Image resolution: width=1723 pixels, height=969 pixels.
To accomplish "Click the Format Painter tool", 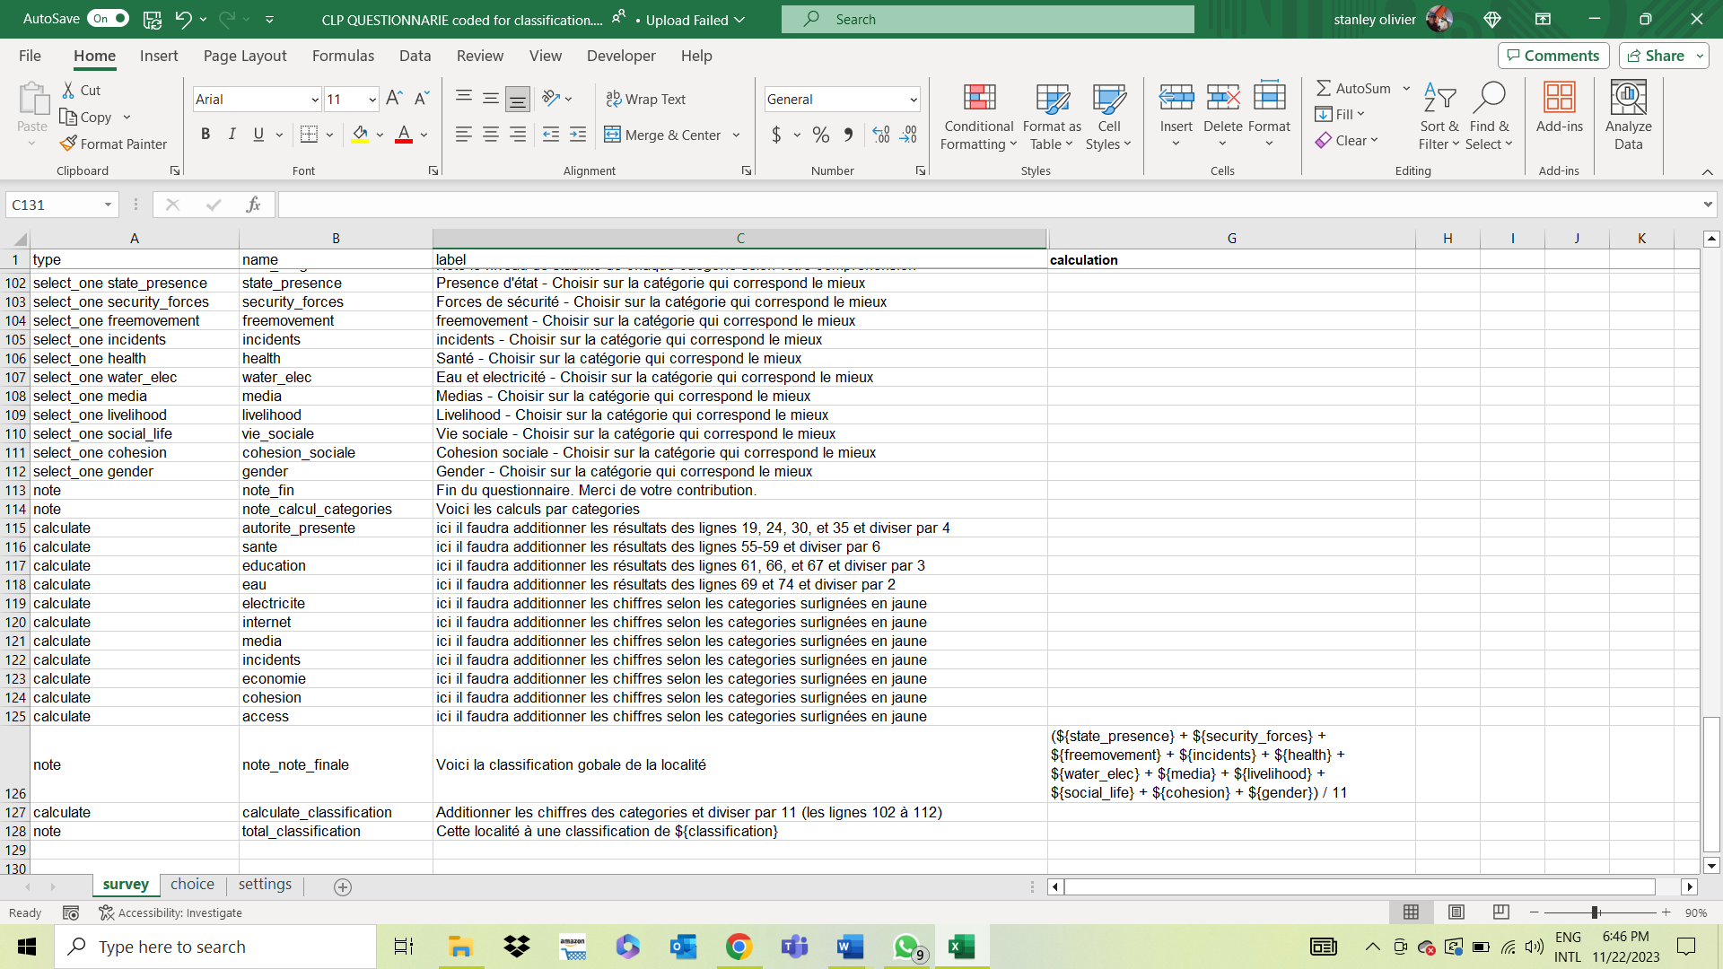I will pyautogui.click(x=113, y=144).
